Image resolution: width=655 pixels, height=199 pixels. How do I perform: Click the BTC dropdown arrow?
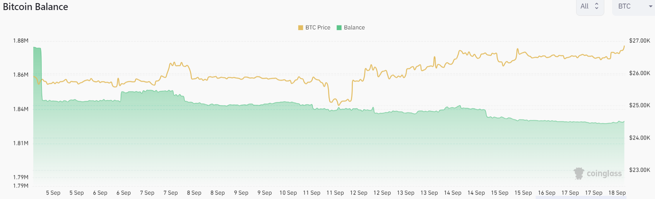(650, 7)
